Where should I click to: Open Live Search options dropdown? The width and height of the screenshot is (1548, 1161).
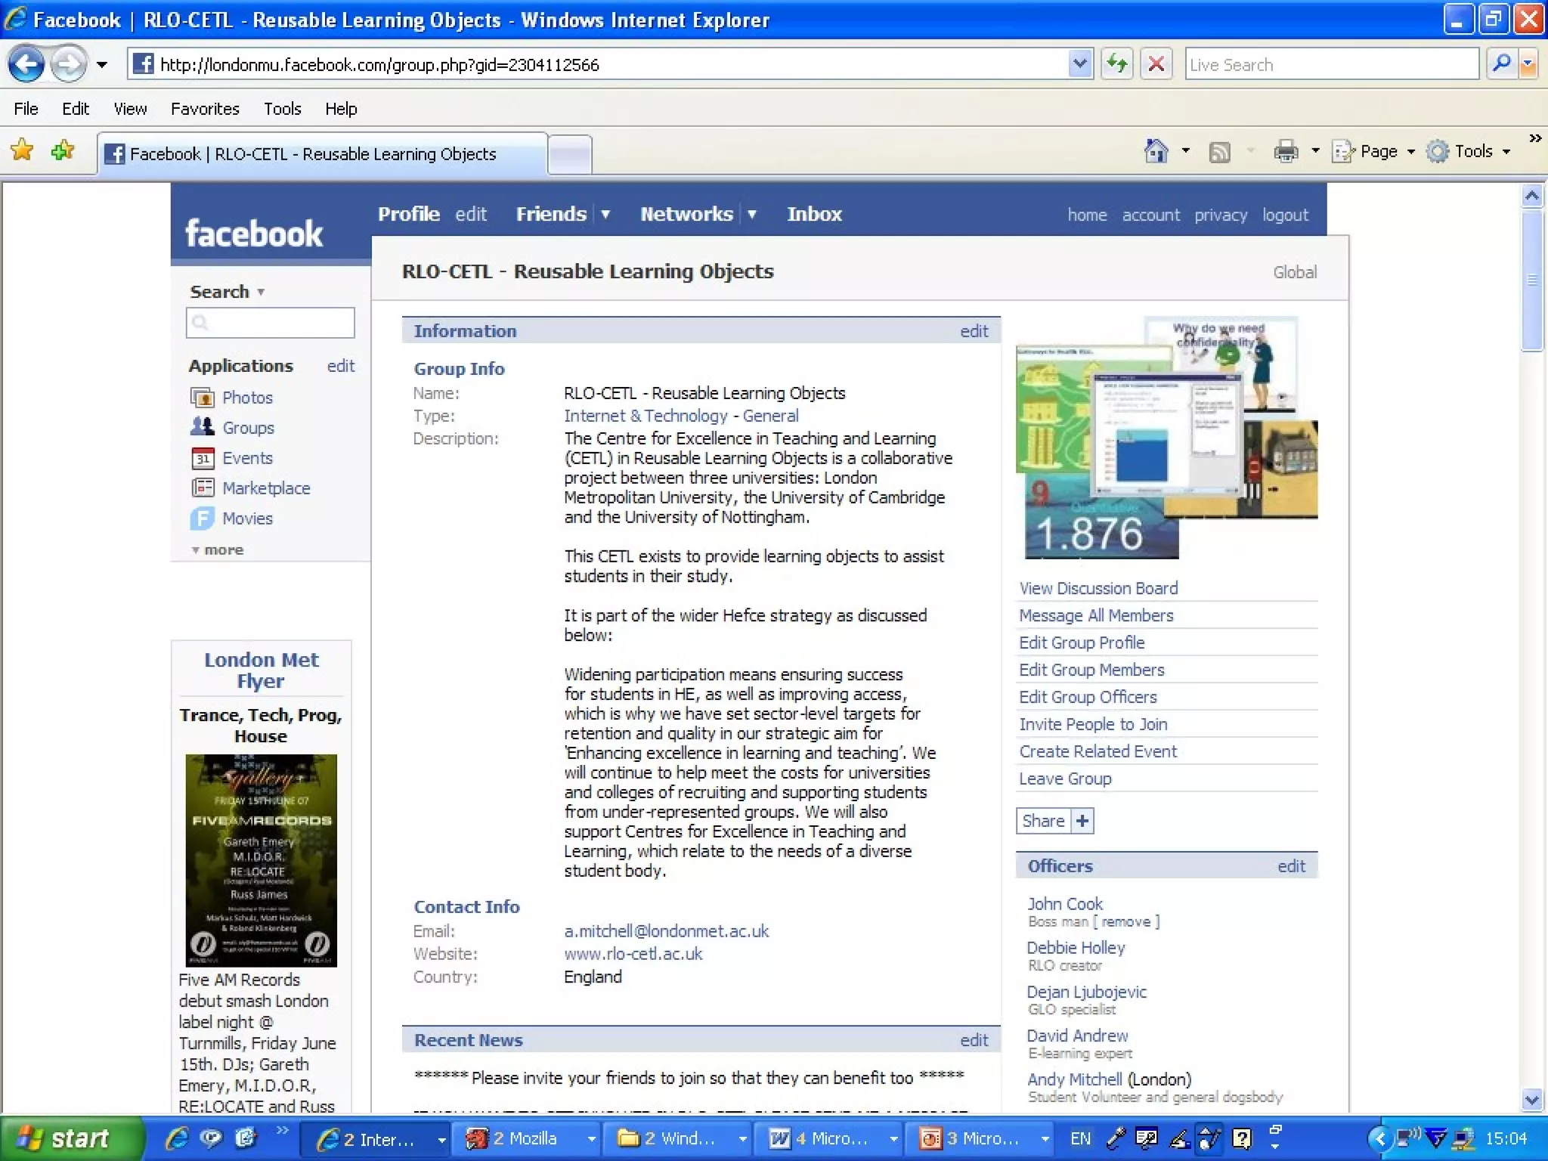pos(1528,64)
